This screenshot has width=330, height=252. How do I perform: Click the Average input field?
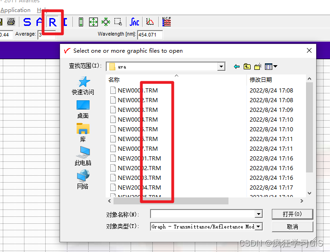tap(47, 35)
